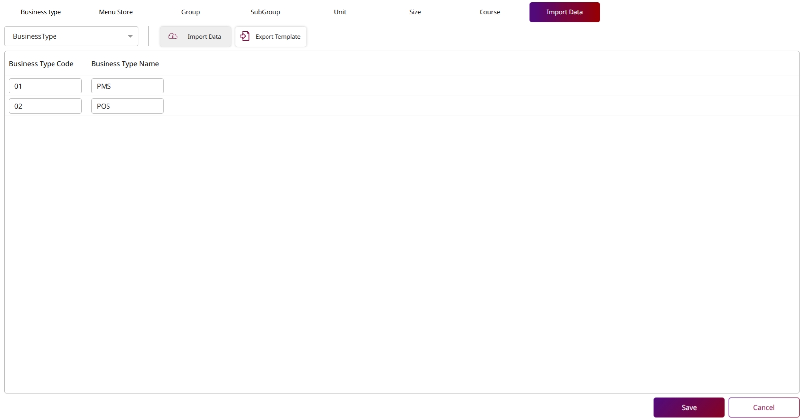Click the cloud upload Import Data icon

tap(173, 36)
